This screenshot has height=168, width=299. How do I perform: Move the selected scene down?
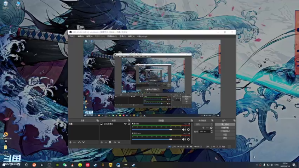click(83, 142)
